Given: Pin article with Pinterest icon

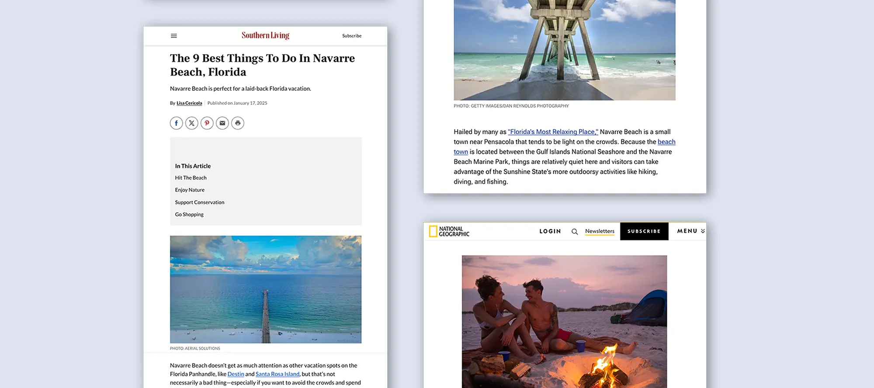Looking at the screenshot, I should click(x=207, y=123).
